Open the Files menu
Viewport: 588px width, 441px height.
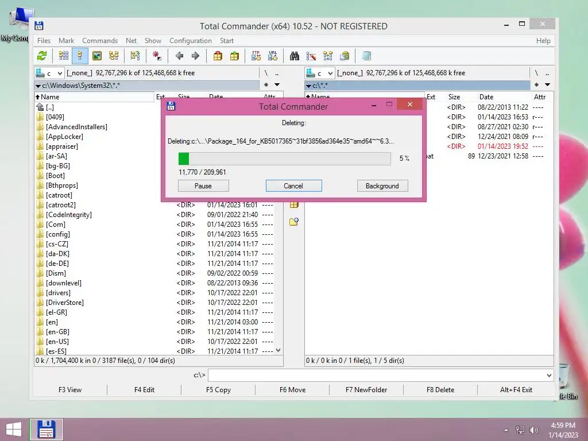click(44, 41)
